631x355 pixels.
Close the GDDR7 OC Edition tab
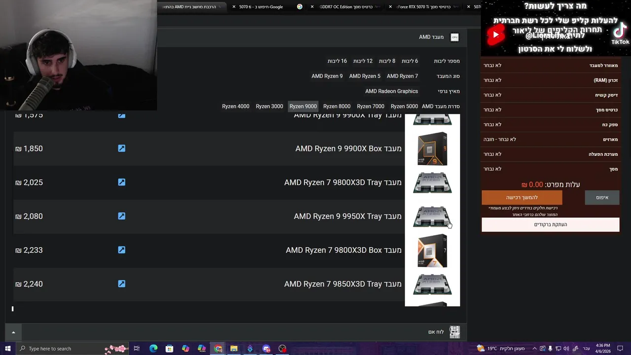312,7
